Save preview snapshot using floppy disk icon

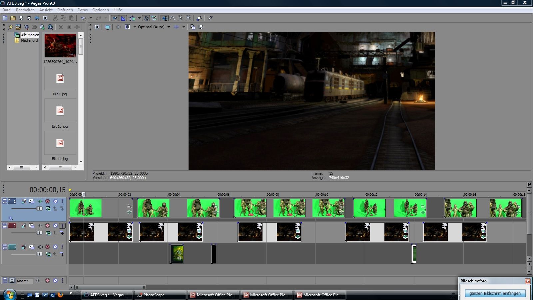(201, 27)
